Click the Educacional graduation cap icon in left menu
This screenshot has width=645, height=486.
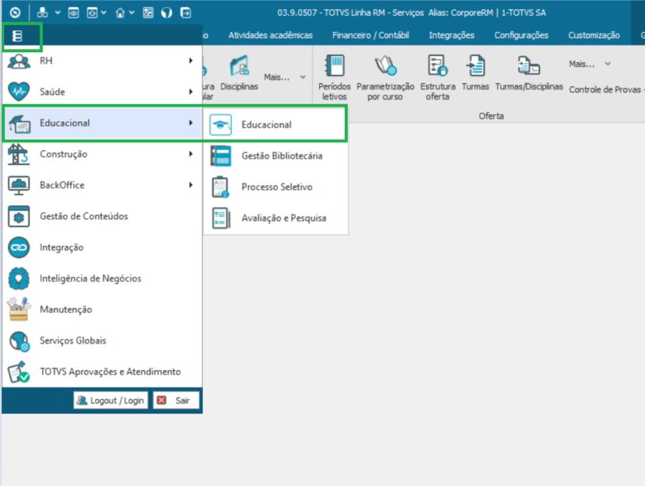point(19,124)
